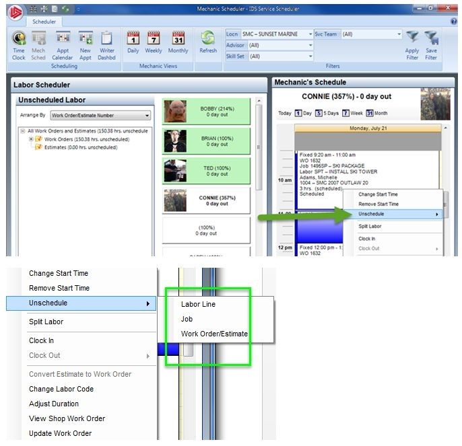Switch to Daily mechanic view
Screen dimensions: 462x446
(x=133, y=42)
